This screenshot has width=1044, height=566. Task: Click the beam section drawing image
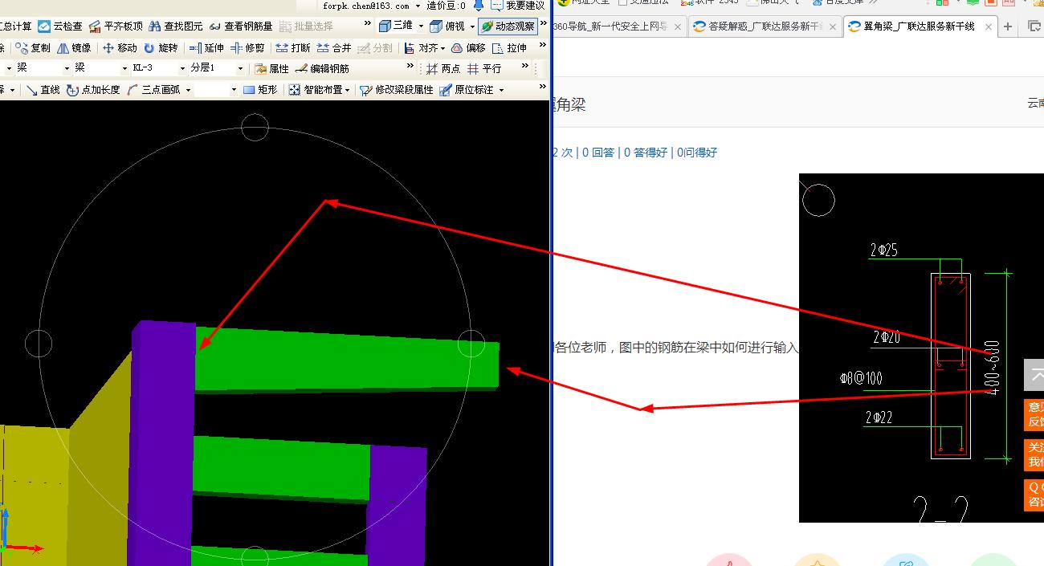click(x=920, y=348)
